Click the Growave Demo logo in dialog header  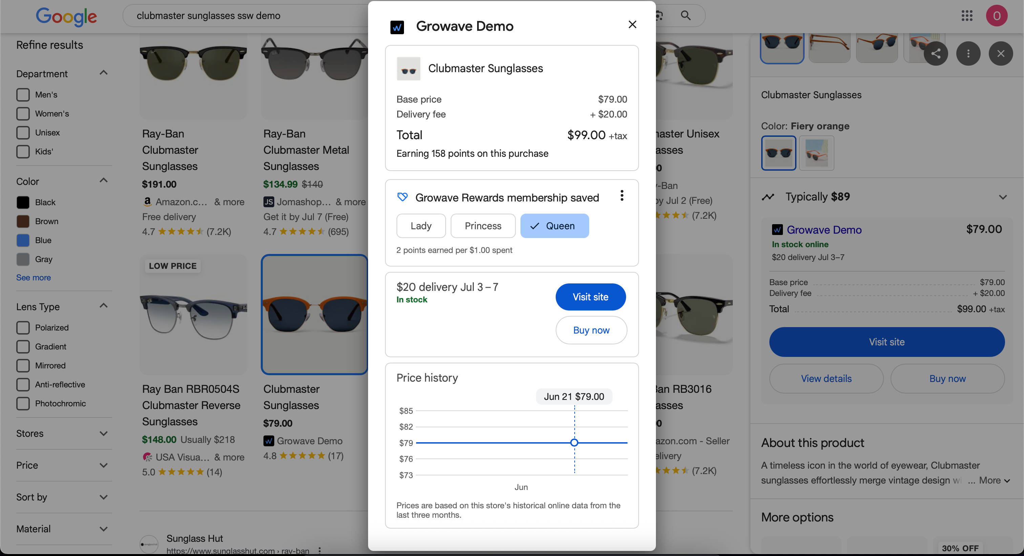(x=397, y=27)
